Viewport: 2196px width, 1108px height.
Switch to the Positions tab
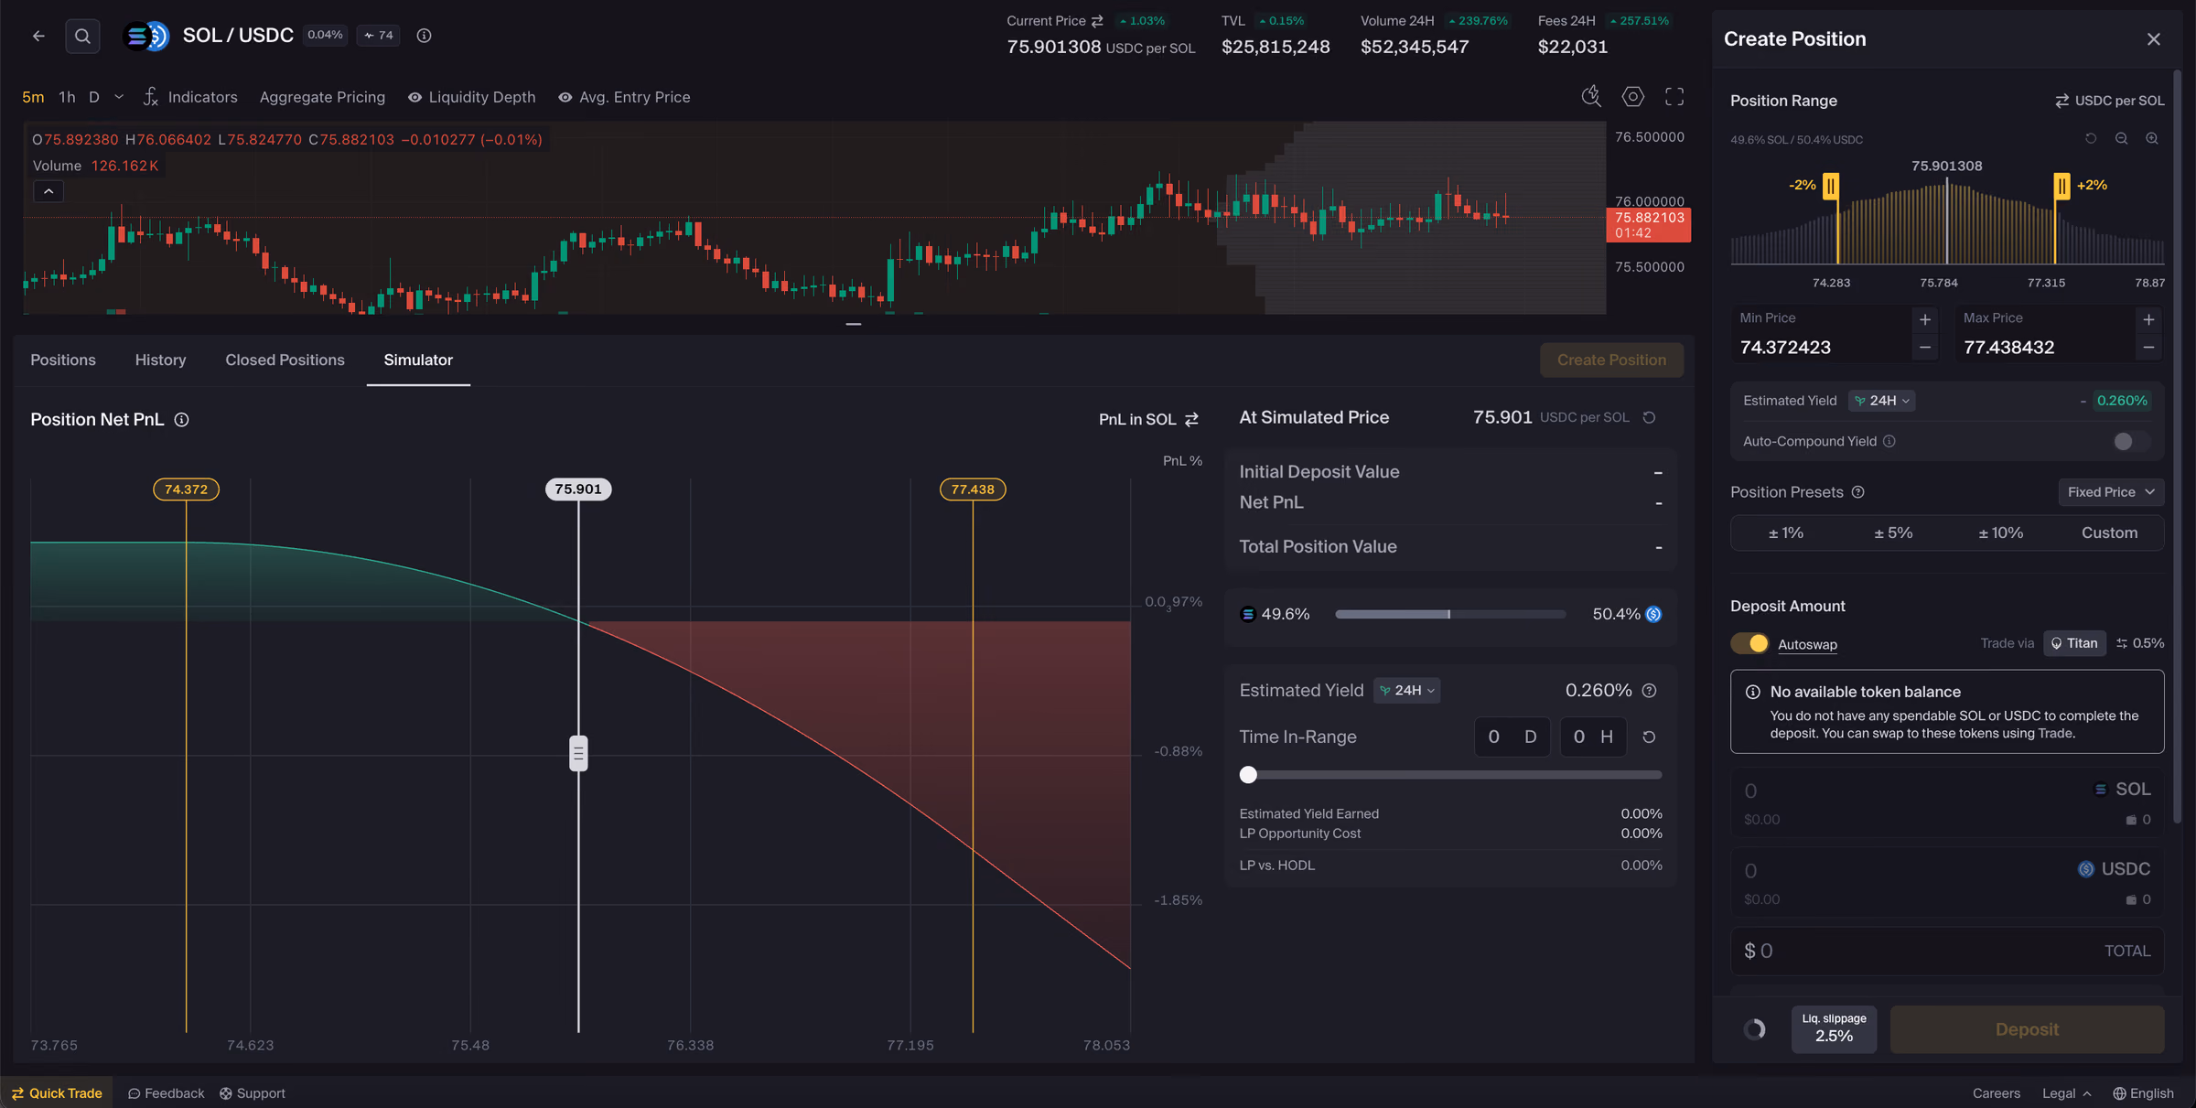[x=63, y=360]
